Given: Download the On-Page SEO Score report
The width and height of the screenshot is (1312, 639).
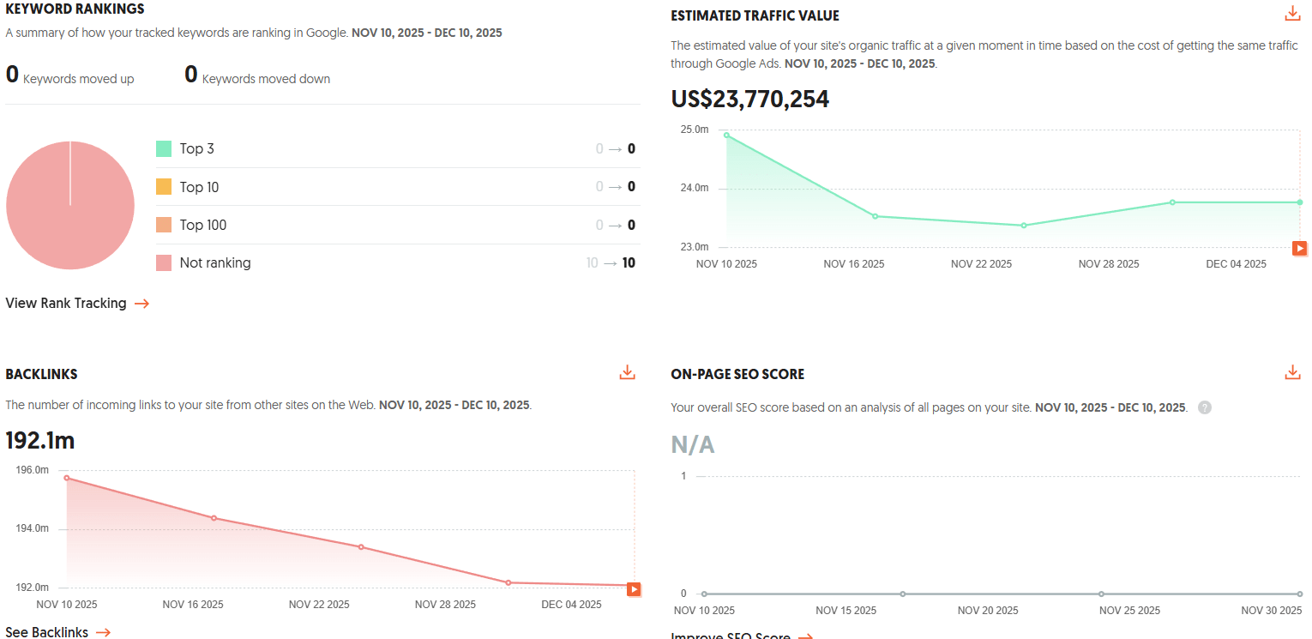Looking at the screenshot, I should 1293,371.
